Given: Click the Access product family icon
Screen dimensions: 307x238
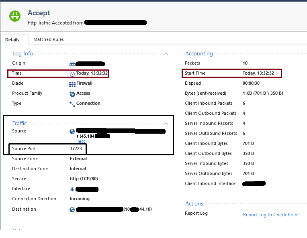Looking at the screenshot, I should point(72,94).
